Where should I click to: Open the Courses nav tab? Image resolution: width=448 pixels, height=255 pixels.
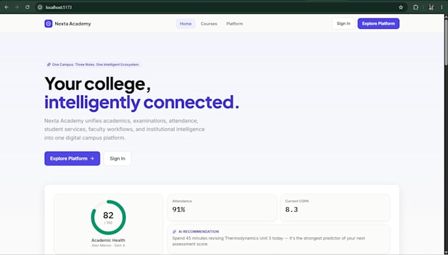tap(209, 24)
